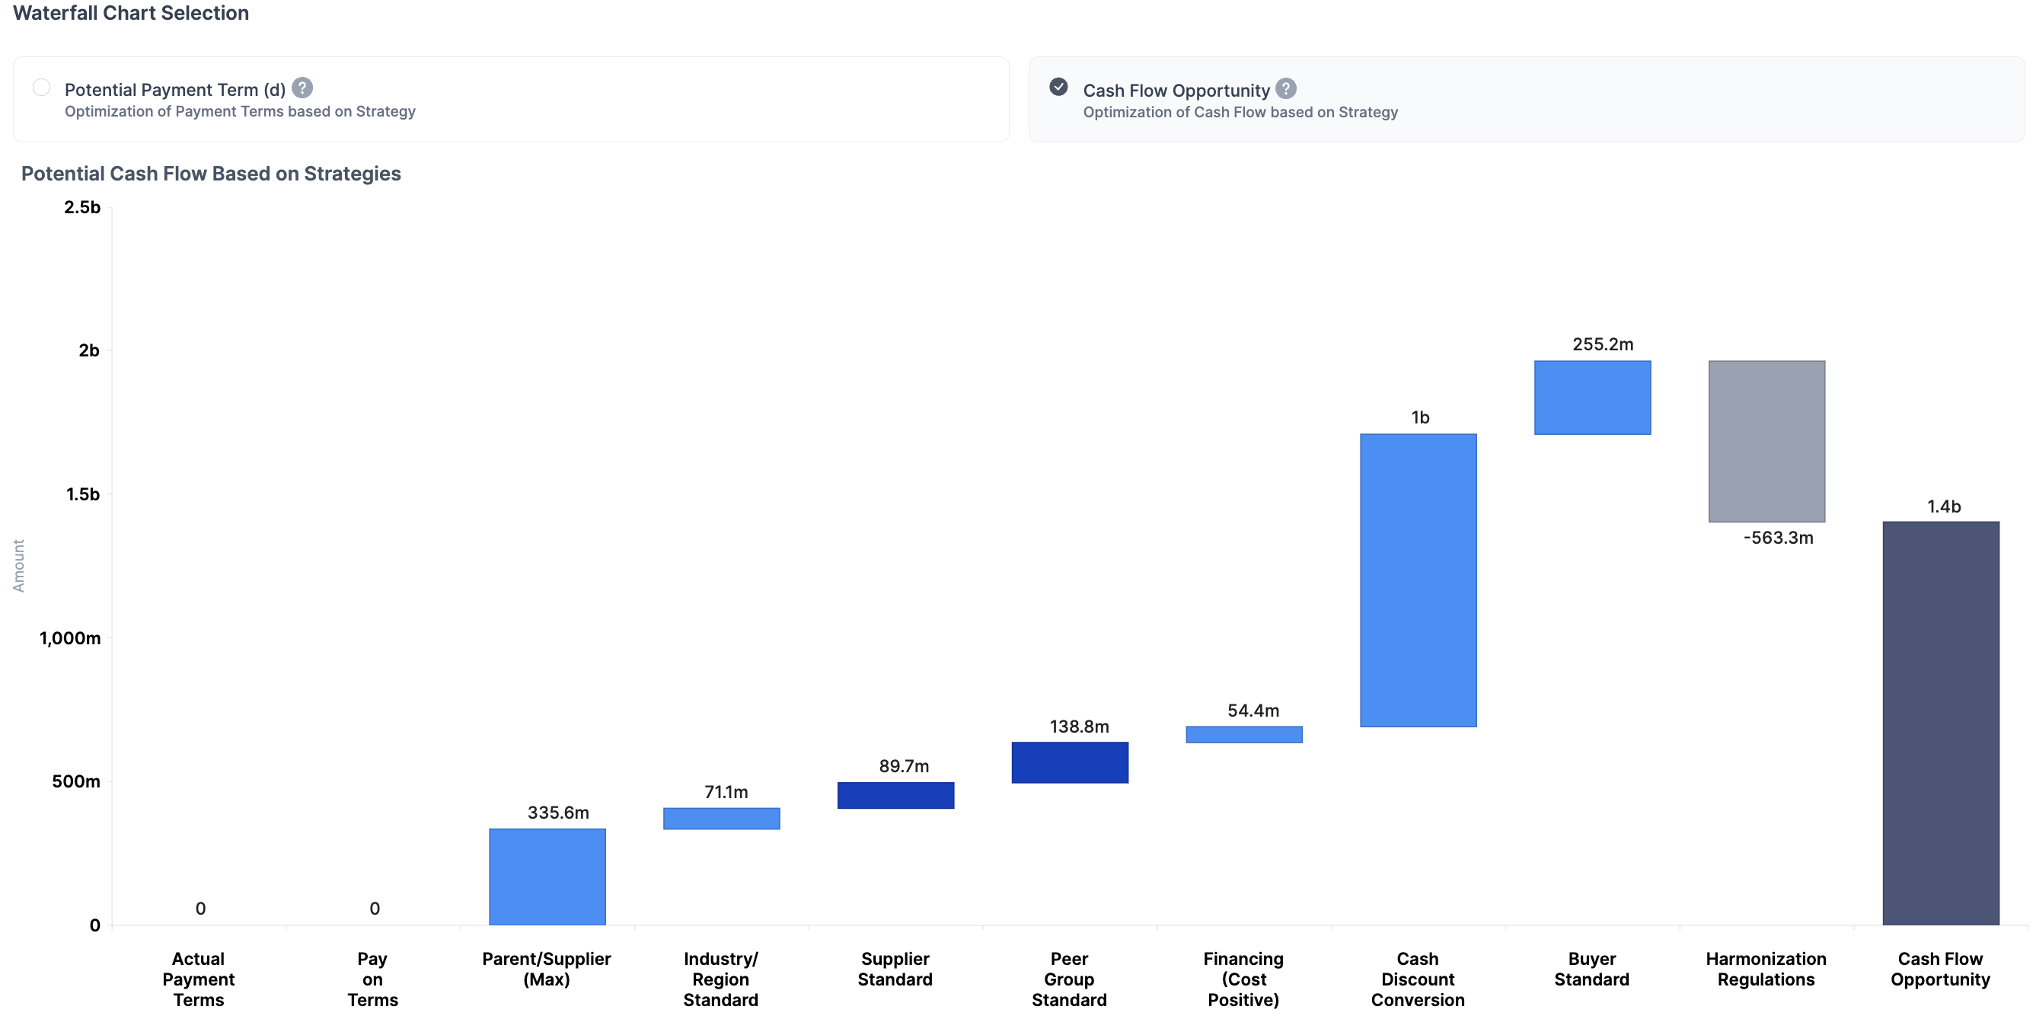Select the checked Cash Flow Opportunity radio

point(1058,87)
